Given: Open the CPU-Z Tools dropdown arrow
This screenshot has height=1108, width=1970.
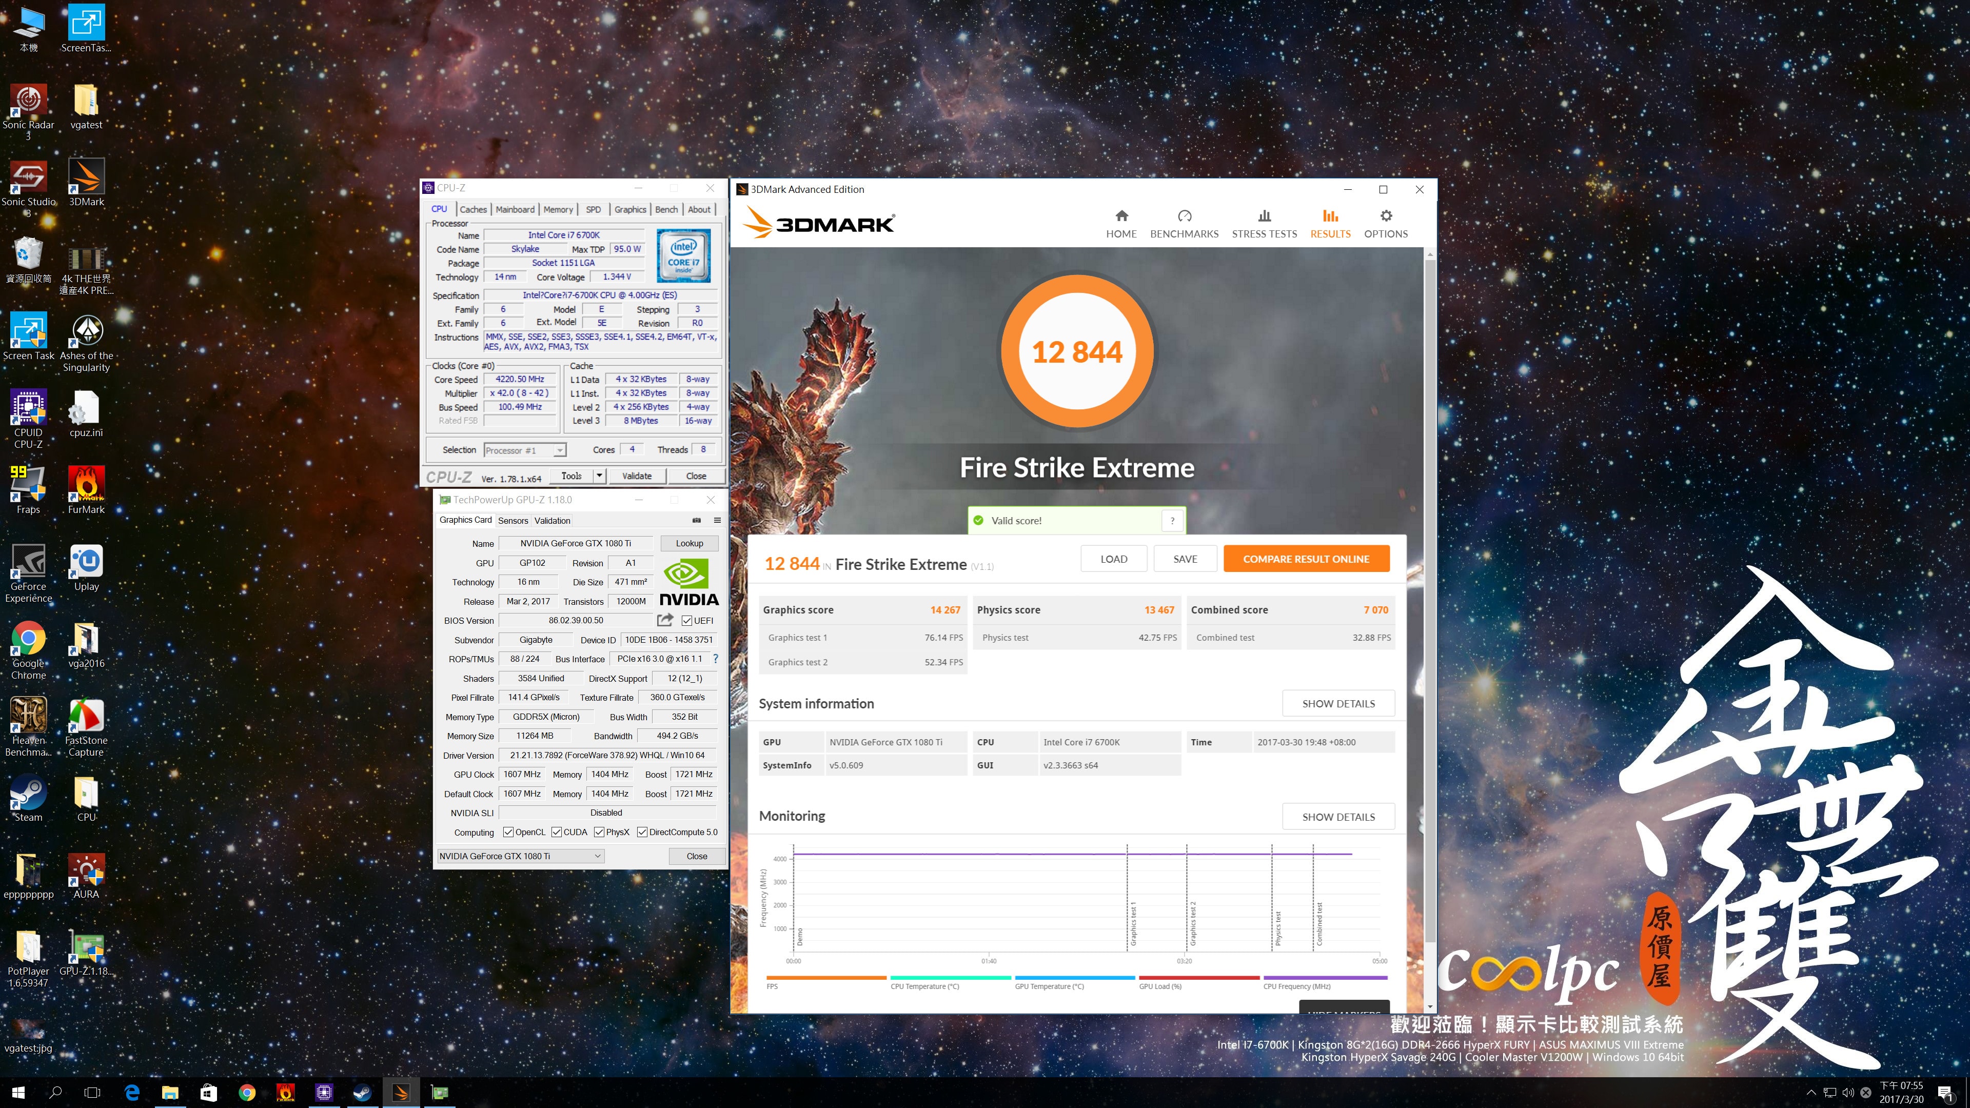Looking at the screenshot, I should point(600,476).
